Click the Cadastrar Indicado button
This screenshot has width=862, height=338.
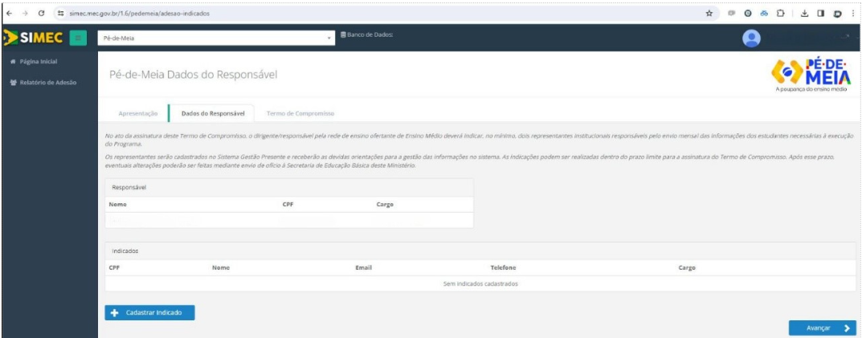tap(149, 312)
